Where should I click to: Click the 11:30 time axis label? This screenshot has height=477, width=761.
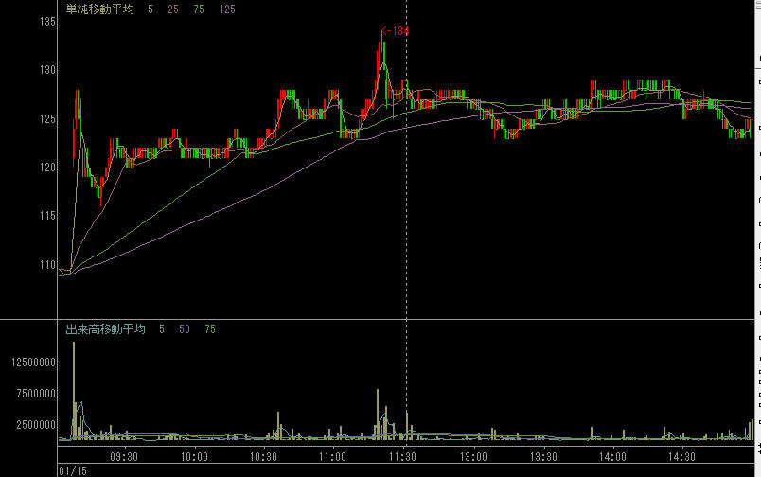point(404,455)
